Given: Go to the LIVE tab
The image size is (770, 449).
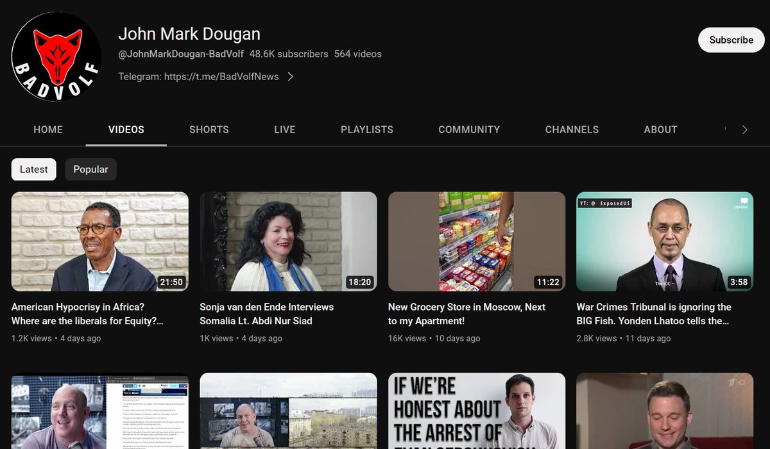Looking at the screenshot, I should coord(285,129).
